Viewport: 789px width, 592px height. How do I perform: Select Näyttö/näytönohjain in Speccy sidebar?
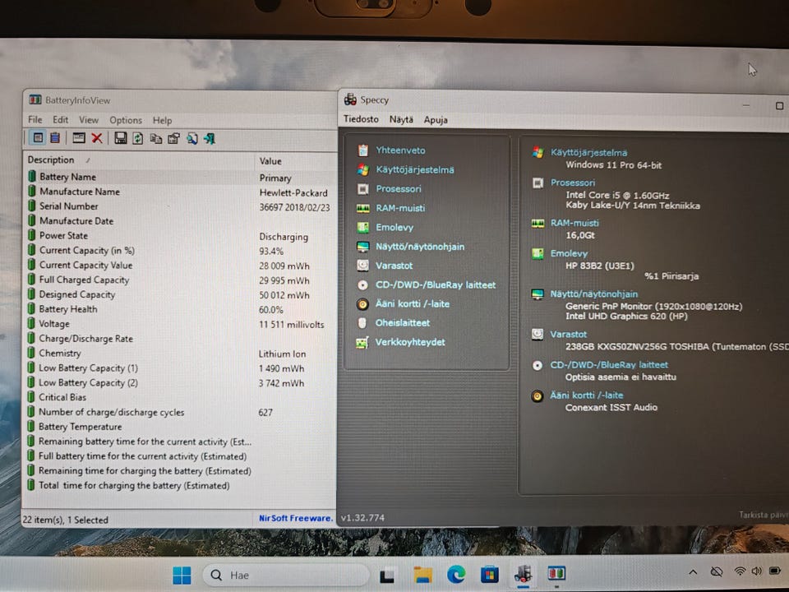[420, 247]
